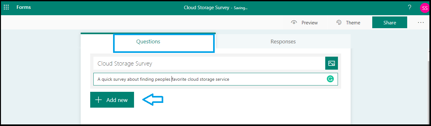Click the Saving status text
The height and width of the screenshot is (126, 431).
pos(240,8)
